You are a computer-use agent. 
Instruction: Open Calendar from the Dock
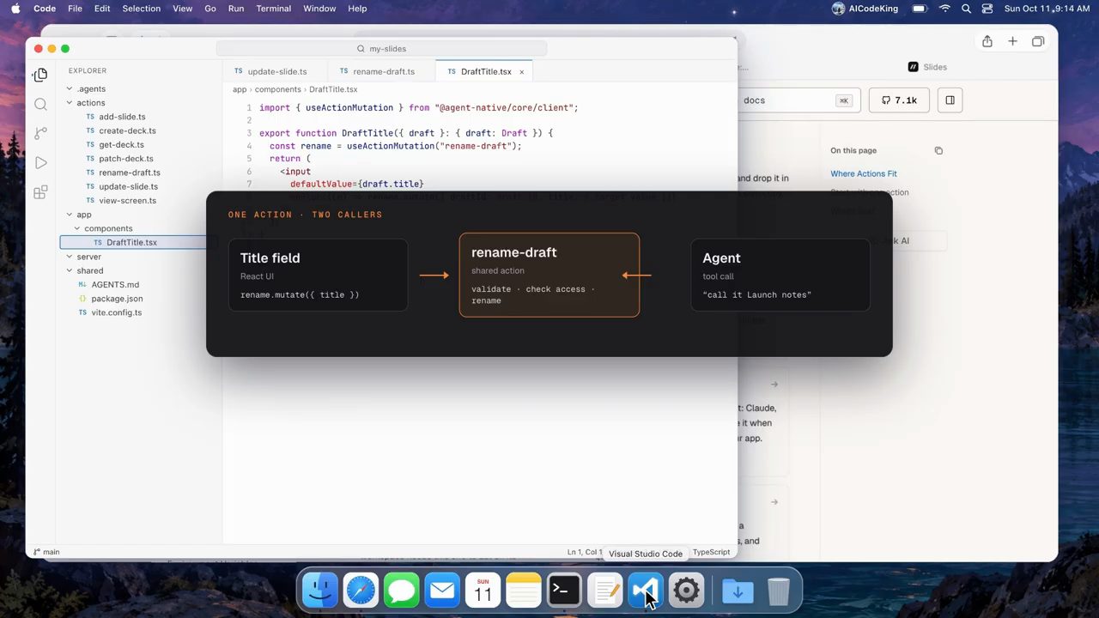(x=483, y=591)
